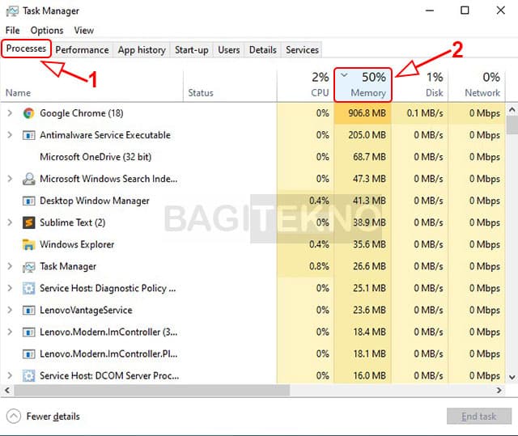Expand Service Host: DCOM Server Proc... row
The width and height of the screenshot is (518, 436).
click(x=10, y=375)
